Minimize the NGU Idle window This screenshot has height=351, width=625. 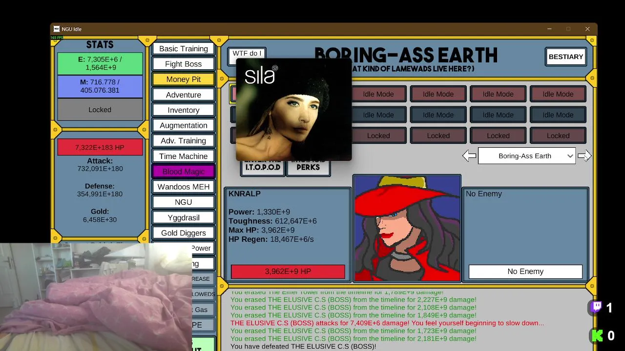549,29
